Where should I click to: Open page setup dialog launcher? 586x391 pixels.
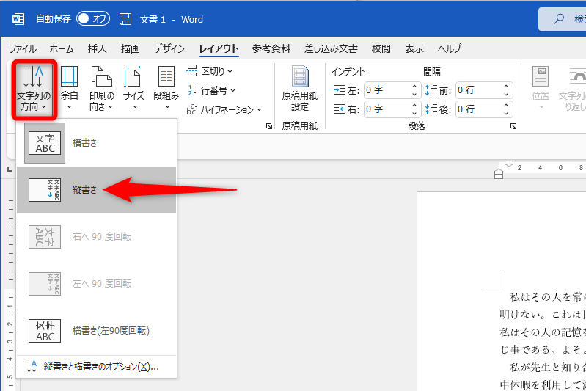[269, 126]
